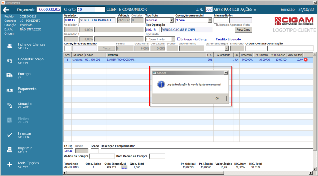Open the Pagamento money icon

tap(9, 90)
